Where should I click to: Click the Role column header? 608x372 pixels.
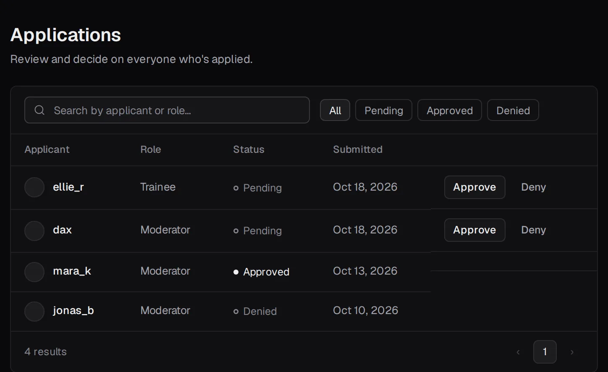151,149
